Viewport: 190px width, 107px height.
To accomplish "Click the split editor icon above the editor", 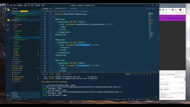I will pos(153,9).
